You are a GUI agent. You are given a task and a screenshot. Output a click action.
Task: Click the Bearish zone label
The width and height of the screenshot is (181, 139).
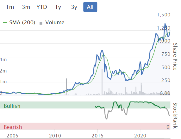pos(13,127)
